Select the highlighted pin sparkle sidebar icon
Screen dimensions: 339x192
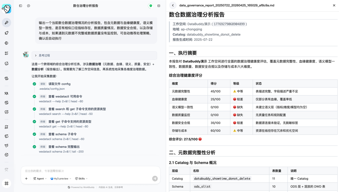point(7,23)
